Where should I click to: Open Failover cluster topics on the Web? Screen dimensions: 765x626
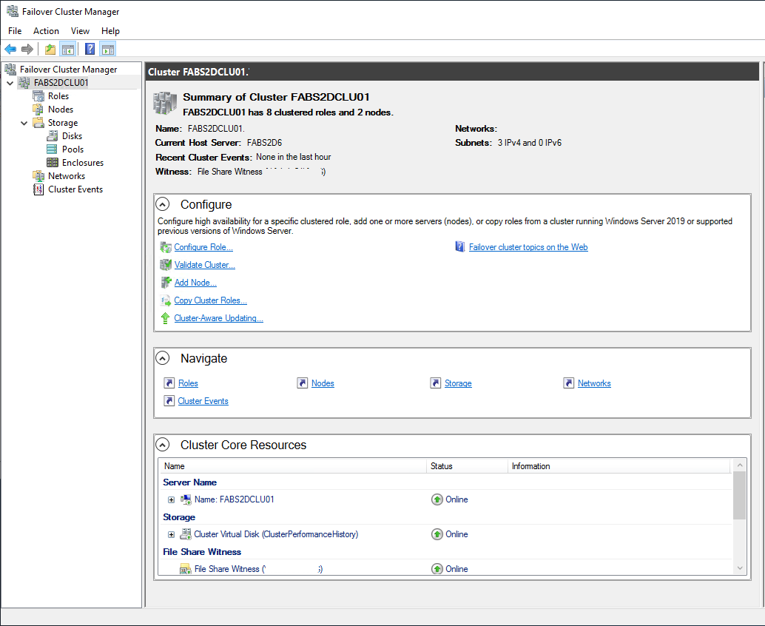coord(528,247)
